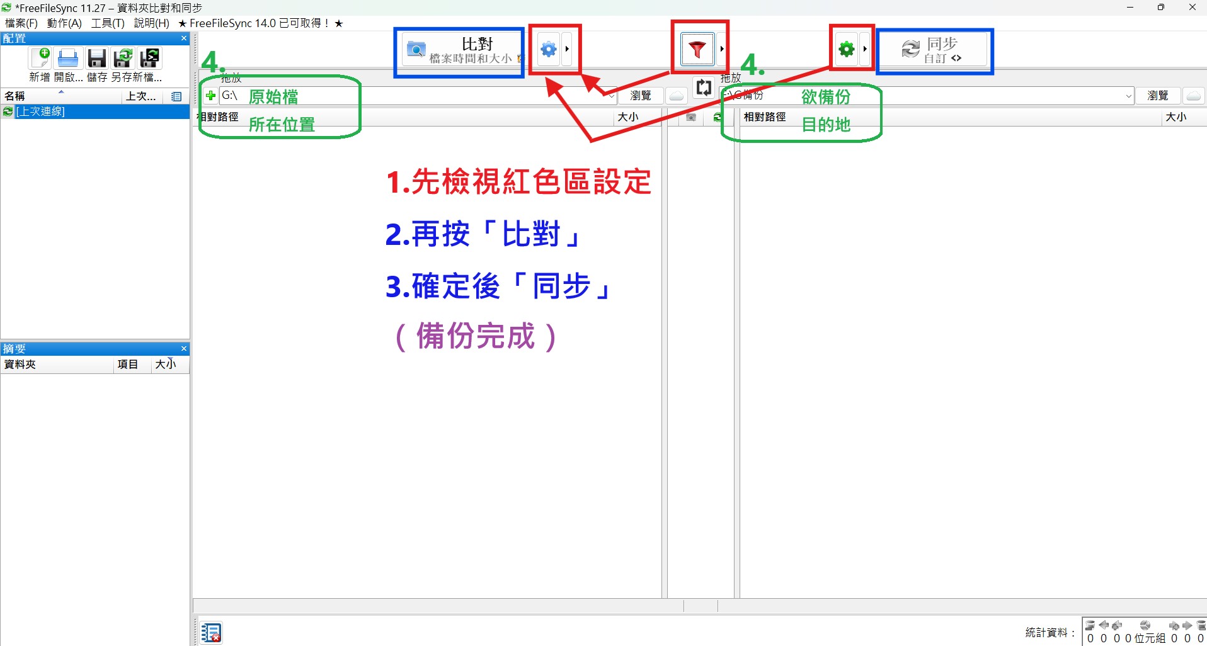Click the 新增 new configuration icon

[40, 59]
